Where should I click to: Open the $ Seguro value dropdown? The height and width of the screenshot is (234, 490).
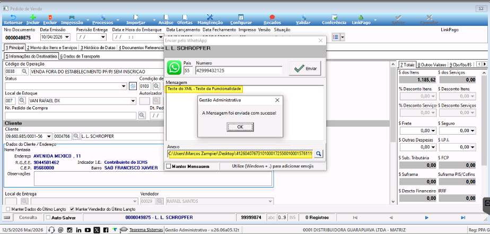coord(472,130)
